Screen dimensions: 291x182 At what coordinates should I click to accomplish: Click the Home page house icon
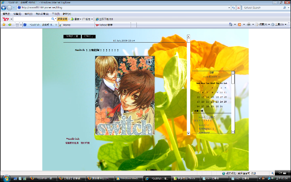click(x=230, y=24)
